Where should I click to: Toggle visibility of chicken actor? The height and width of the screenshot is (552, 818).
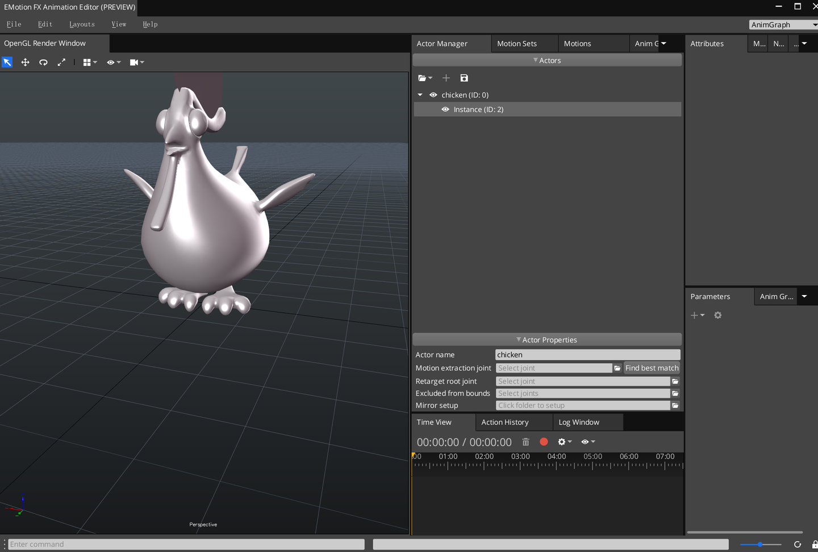click(433, 95)
